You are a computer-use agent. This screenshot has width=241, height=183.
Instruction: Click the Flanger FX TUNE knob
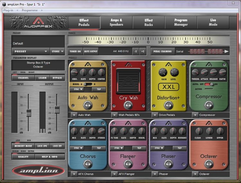tap(115, 131)
